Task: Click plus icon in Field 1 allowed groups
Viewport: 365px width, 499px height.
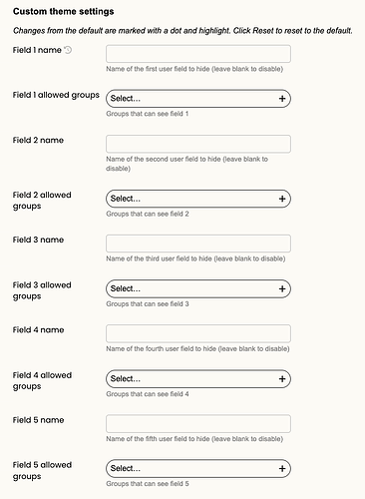Action: tap(282, 99)
